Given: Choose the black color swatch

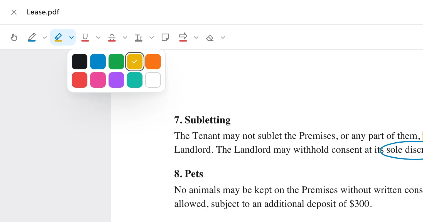Looking at the screenshot, I should (x=80, y=62).
